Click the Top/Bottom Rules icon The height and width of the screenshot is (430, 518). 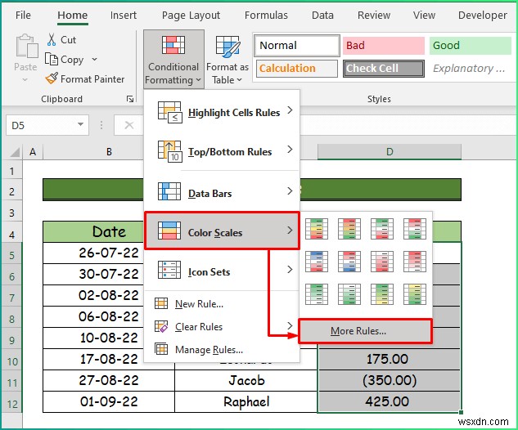[x=169, y=151]
